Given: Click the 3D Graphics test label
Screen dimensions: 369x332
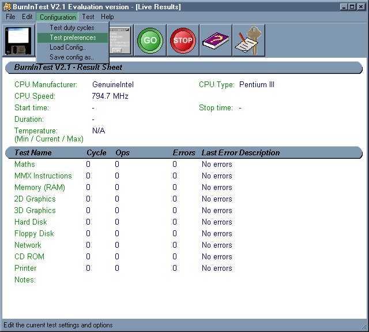Looking at the screenshot, I should [x=35, y=210].
